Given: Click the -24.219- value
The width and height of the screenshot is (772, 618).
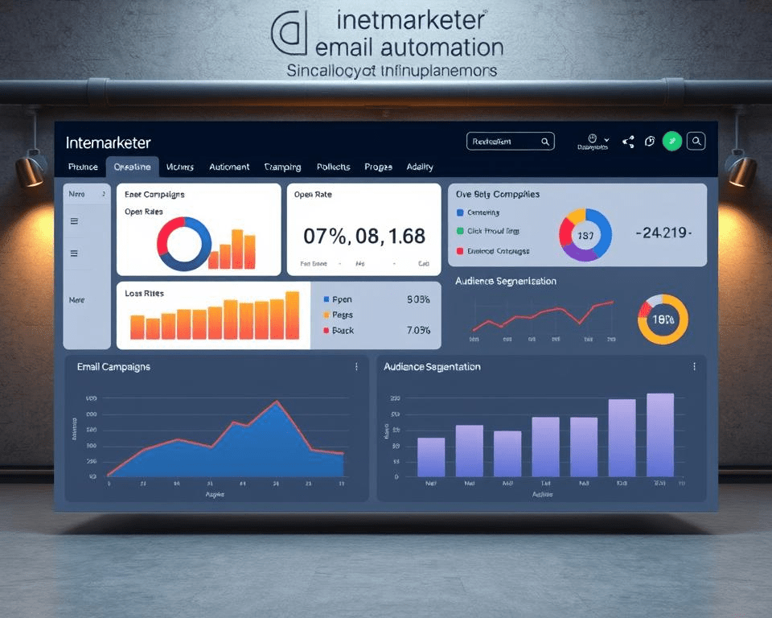Looking at the screenshot, I should (663, 233).
